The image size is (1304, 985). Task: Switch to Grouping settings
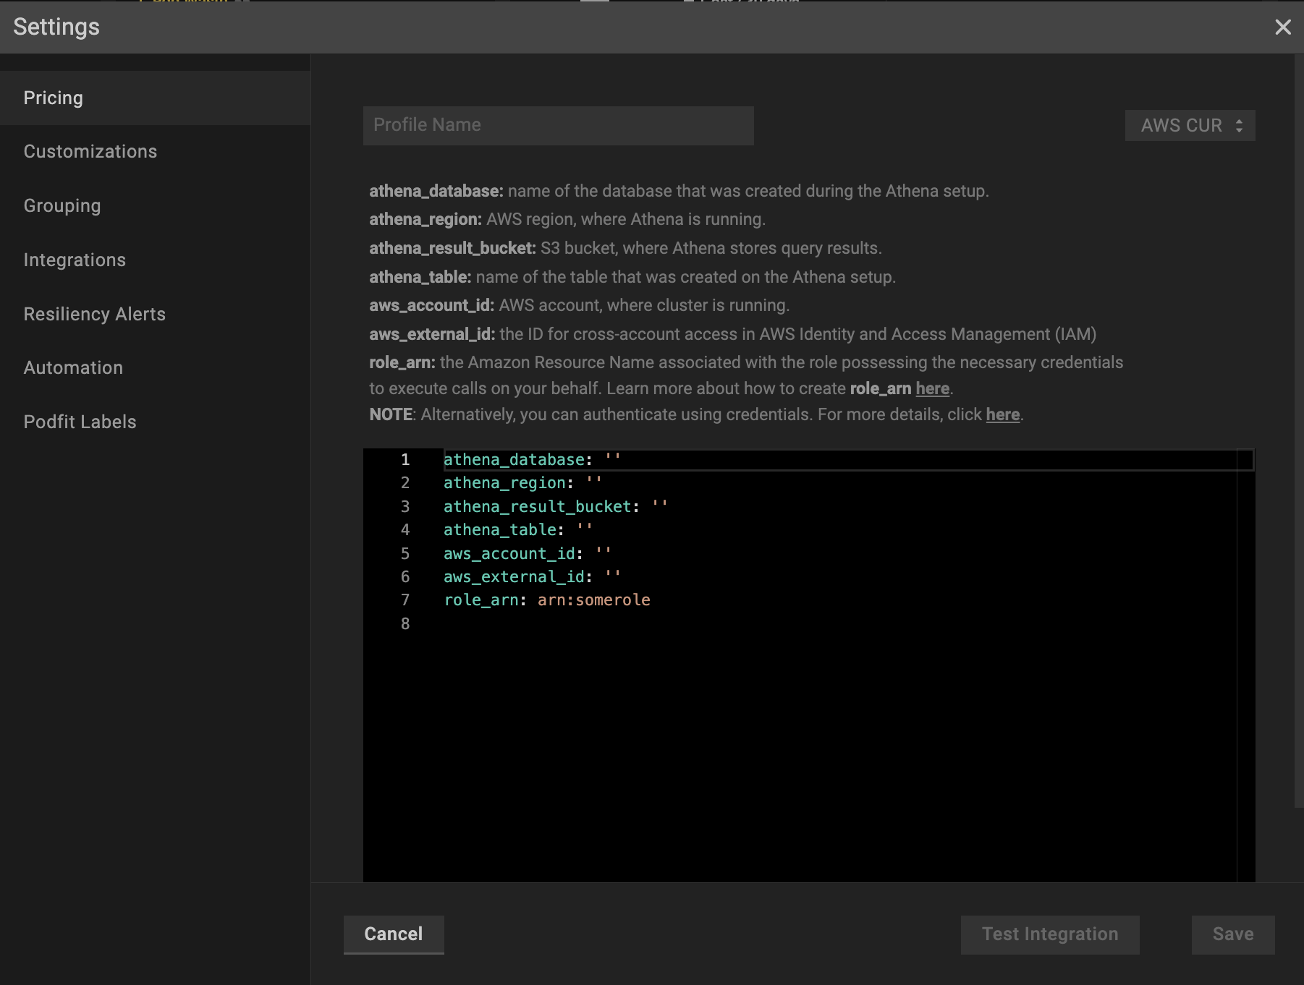pos(62,206)
